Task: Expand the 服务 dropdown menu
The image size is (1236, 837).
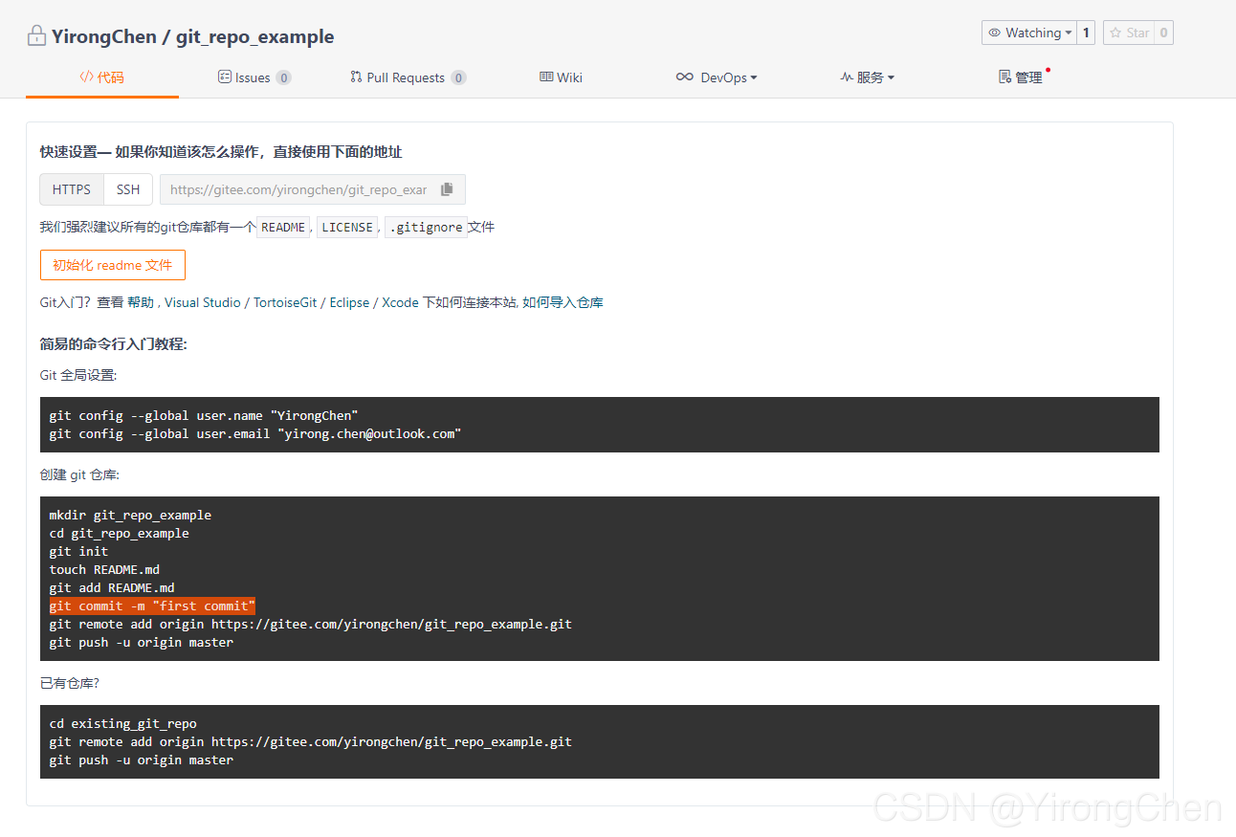Action: [868, 77]
